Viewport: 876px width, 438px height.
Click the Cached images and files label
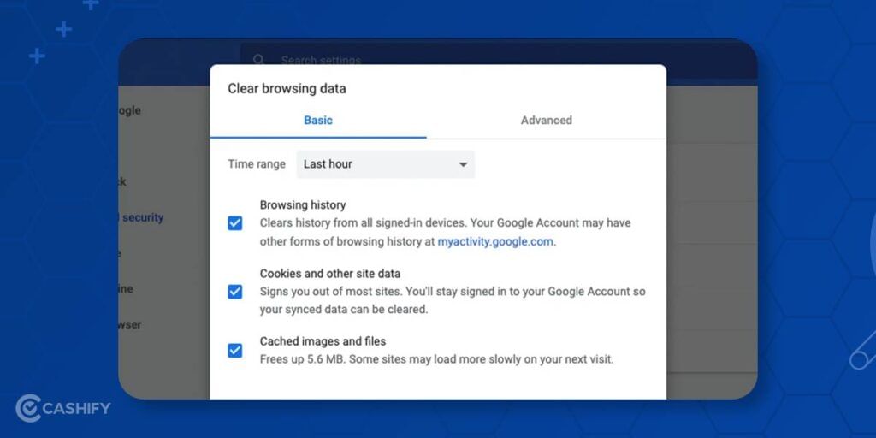point(323,341)
